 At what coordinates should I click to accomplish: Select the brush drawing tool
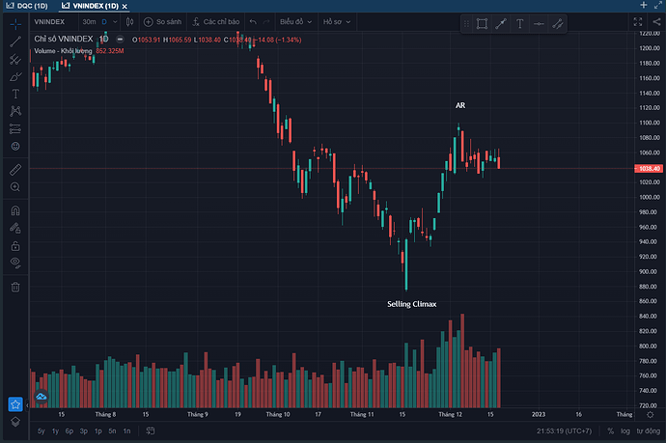pyautogui.click(x=15, y=76)
